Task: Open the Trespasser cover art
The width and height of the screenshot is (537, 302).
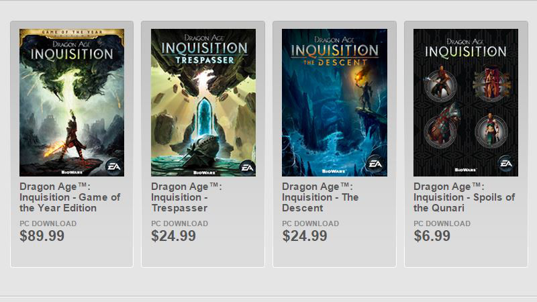Action: coord(203,101)
